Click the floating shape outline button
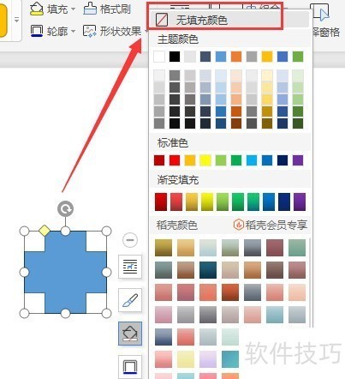The height and width of the screenshot is (379, 345). [130, 367]
